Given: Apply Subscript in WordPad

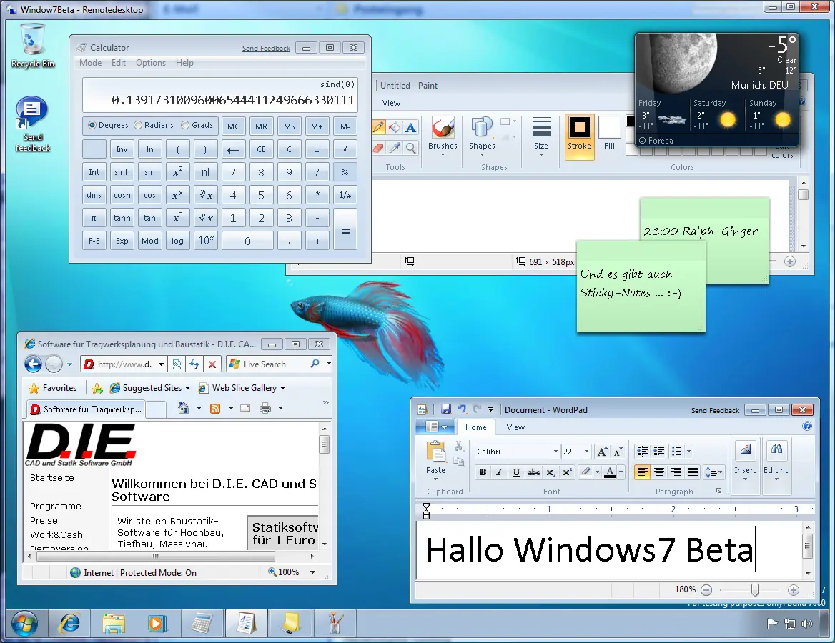Looking at the screenshot, I should point(551,472).
